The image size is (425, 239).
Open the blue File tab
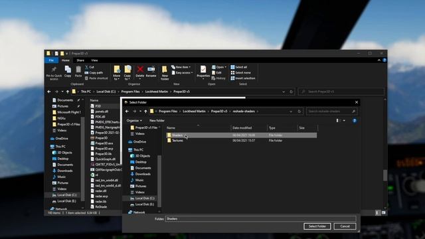(x=51, y=60)
